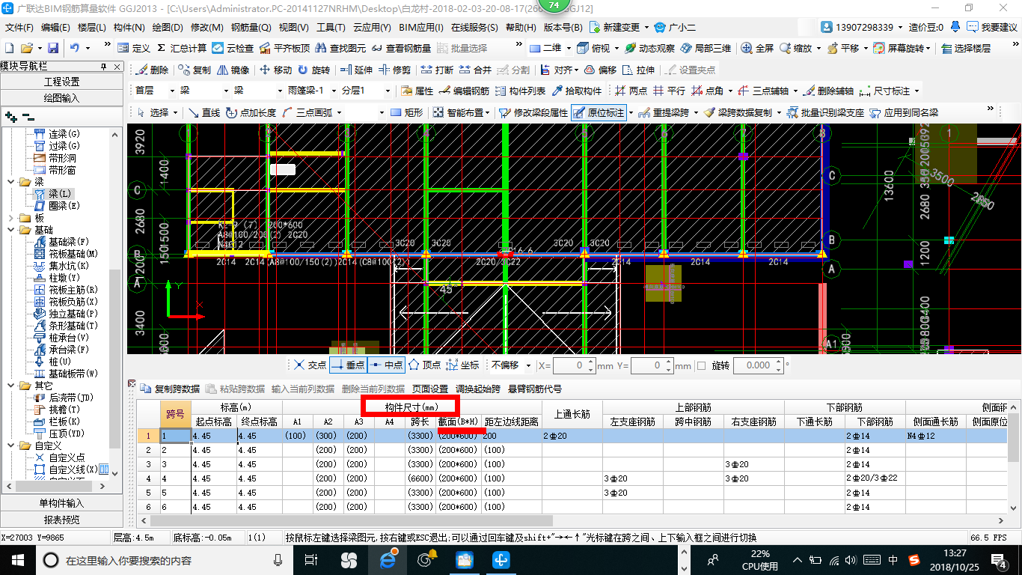The height and width of the screenshot is (575, 1022).
Task: Open the 文件(F) menu
Action: (19, 28)
